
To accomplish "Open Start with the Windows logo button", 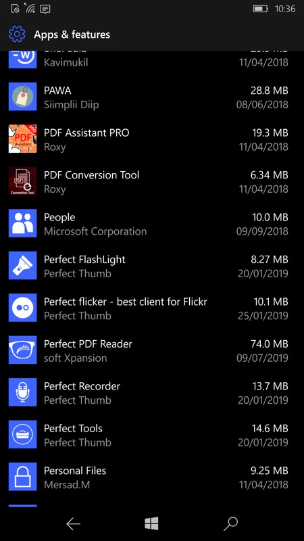I will (151, 523).
